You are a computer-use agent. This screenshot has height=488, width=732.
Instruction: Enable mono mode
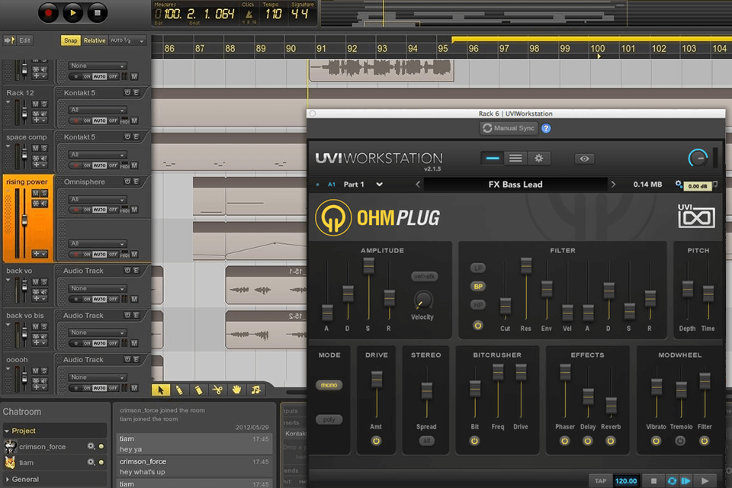(x=329, y=385)
